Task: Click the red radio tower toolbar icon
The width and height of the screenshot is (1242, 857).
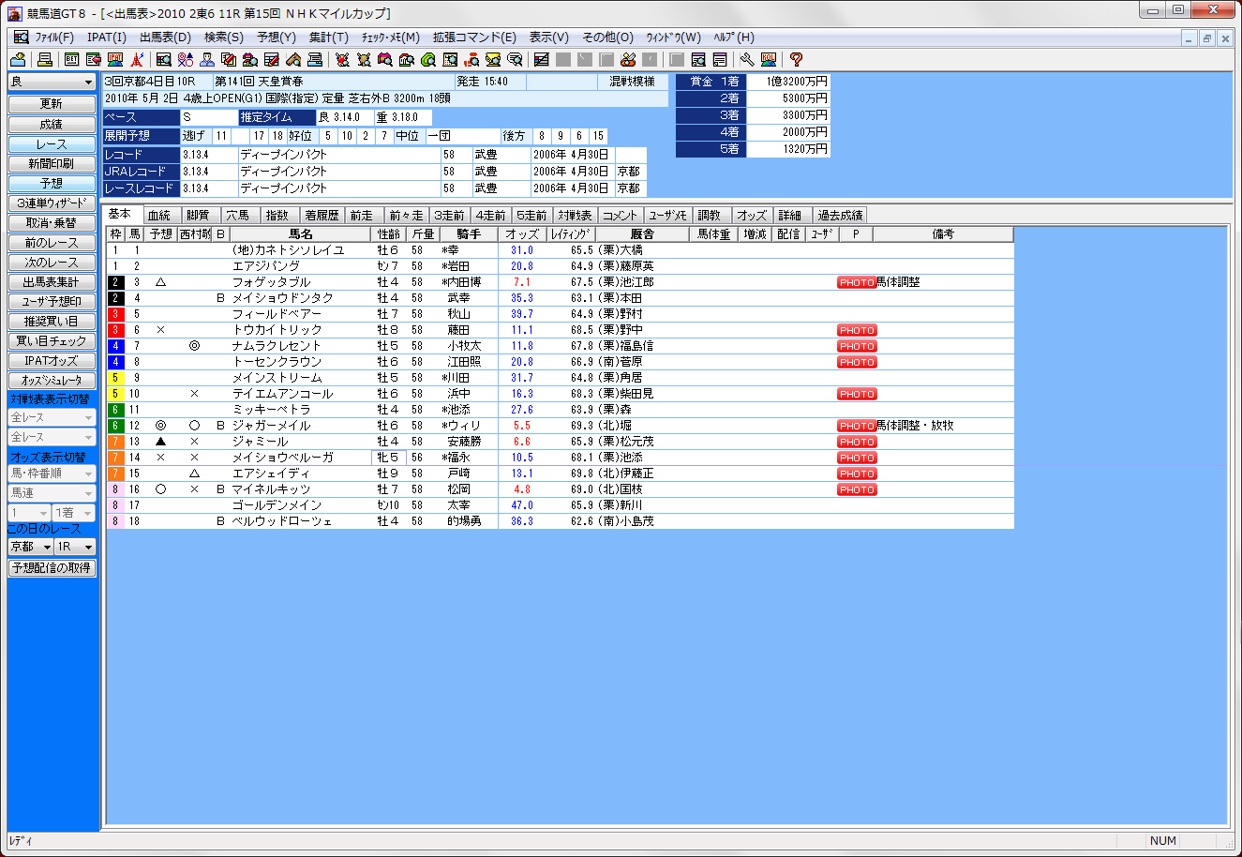Action: coord(136,60)
